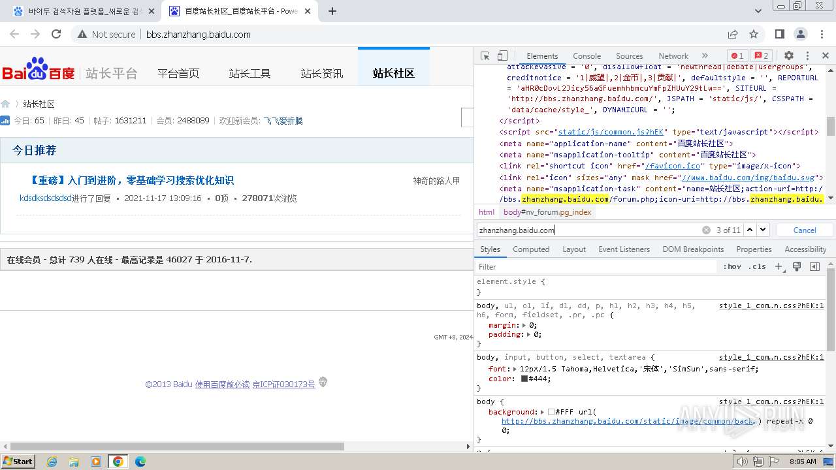Focus the zhanzhang.baidu.com search box

click(588, 230)
